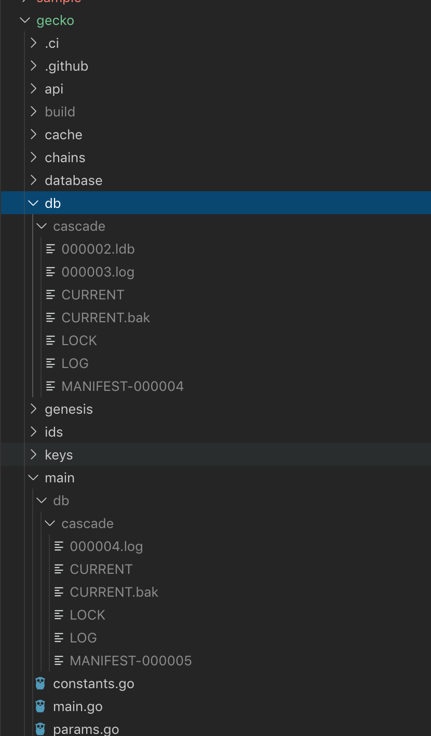Click the Go icon beside main.go
Image resolution: width=431 pixels, height=736 pixels.
40,706
